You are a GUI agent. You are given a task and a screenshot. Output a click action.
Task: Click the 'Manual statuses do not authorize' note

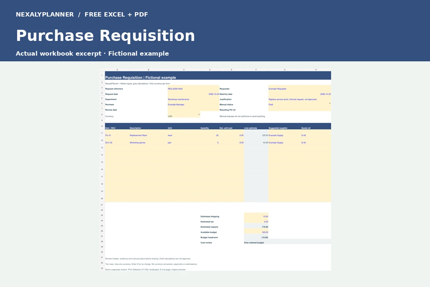(x=243, y=116)
